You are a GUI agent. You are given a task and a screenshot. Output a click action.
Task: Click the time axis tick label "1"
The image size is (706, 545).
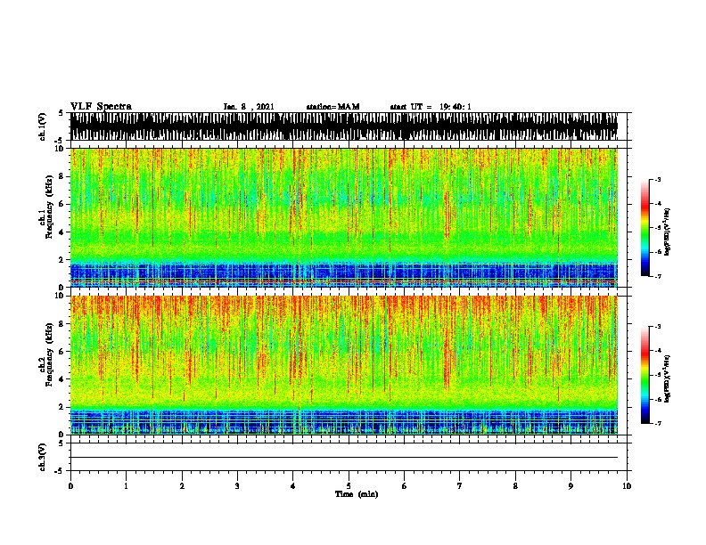click(x=126, y=486)
